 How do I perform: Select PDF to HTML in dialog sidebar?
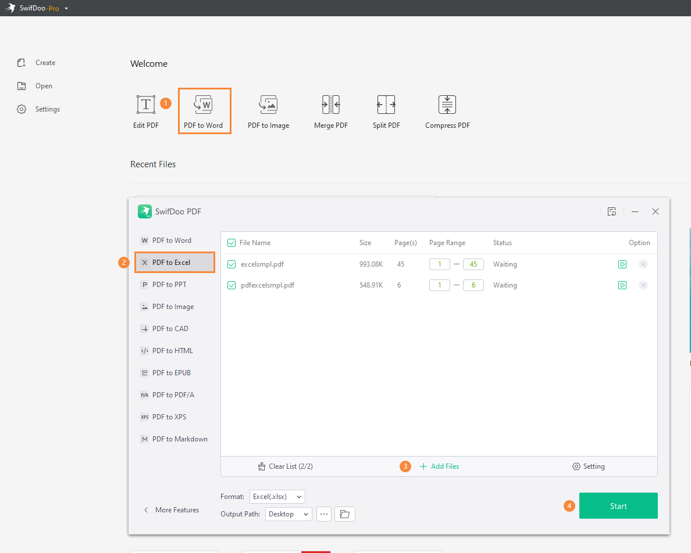pos(174,351)
